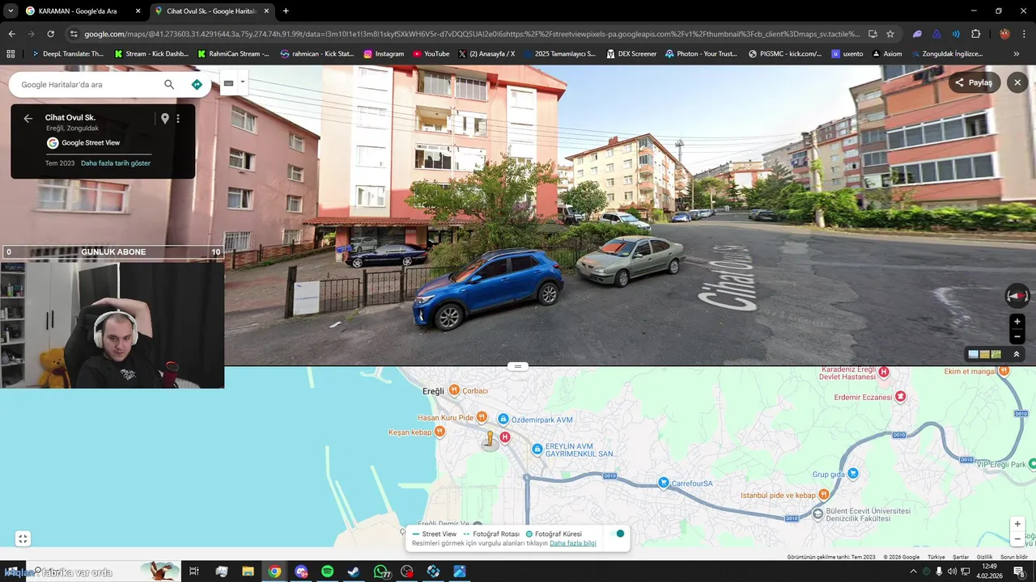Click the Daha fazla bilgi link
This screenshot has width=1036, height=582.
573,543
